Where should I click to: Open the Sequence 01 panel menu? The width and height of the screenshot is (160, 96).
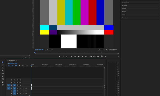[x=17, y=61]
